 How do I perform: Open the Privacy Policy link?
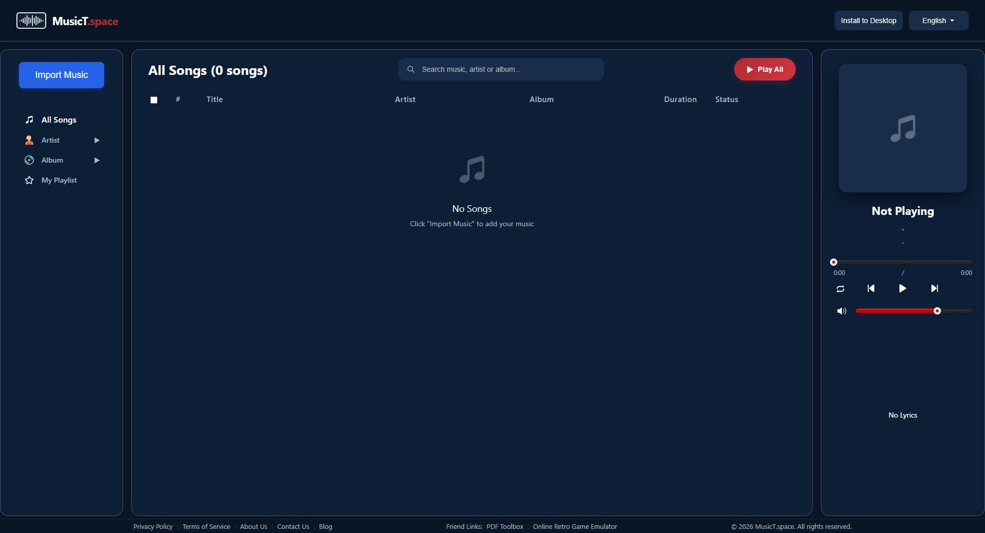(152, 526)
